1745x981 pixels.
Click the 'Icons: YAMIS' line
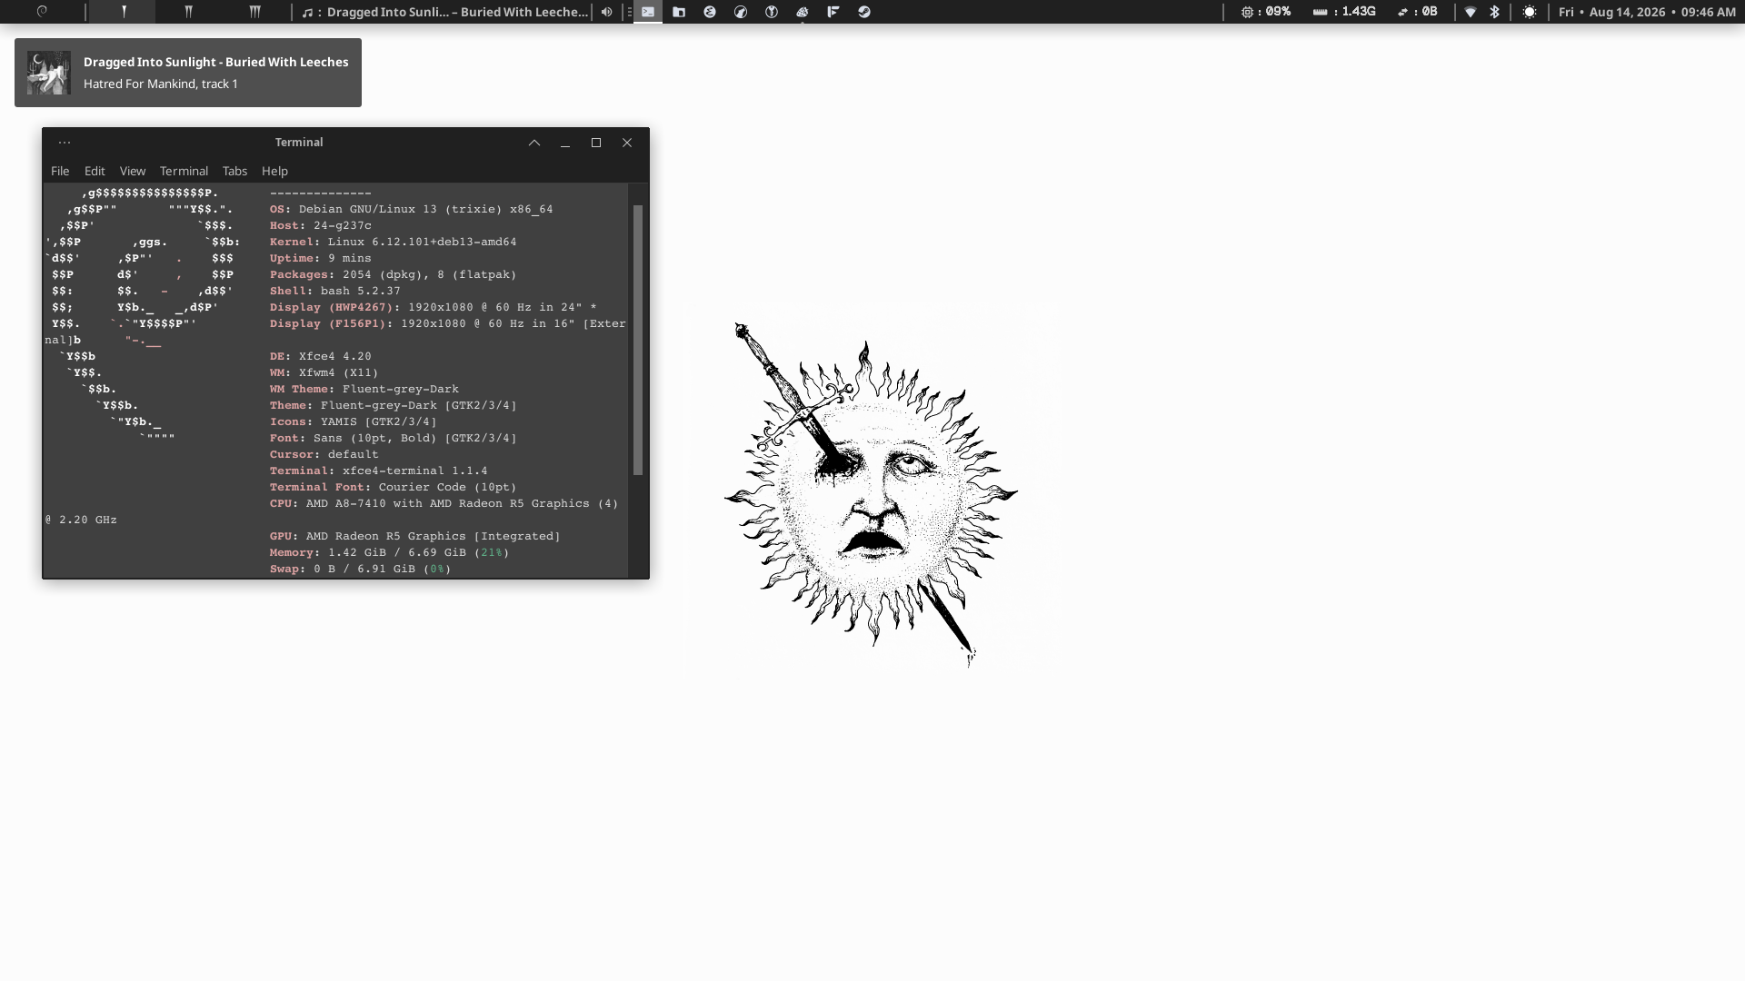coord(354,421)
